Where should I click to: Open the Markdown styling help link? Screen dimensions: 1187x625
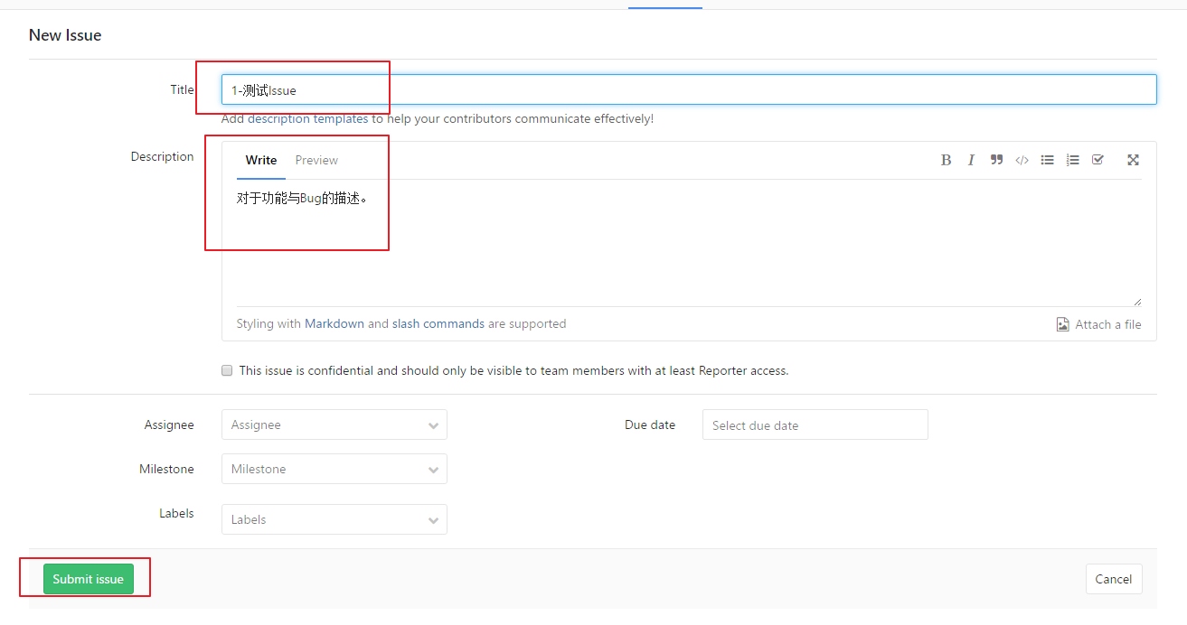pos(334,323)
